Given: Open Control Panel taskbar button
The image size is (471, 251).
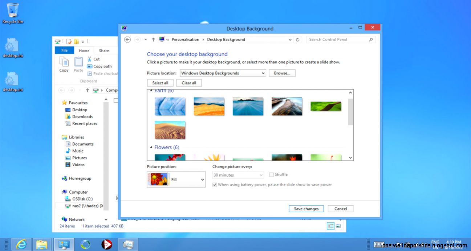Looking at the screenshot, I should pyautogui.click(x=64, y=244).
